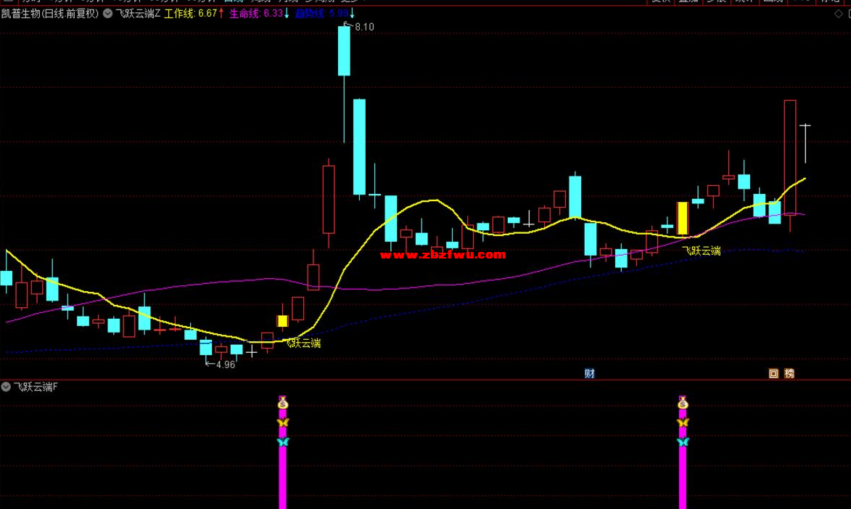The height and width of the screenshot is (509, 851).
Task: Click the 趋势线: 5.99 value label
Action: (322, 14)
